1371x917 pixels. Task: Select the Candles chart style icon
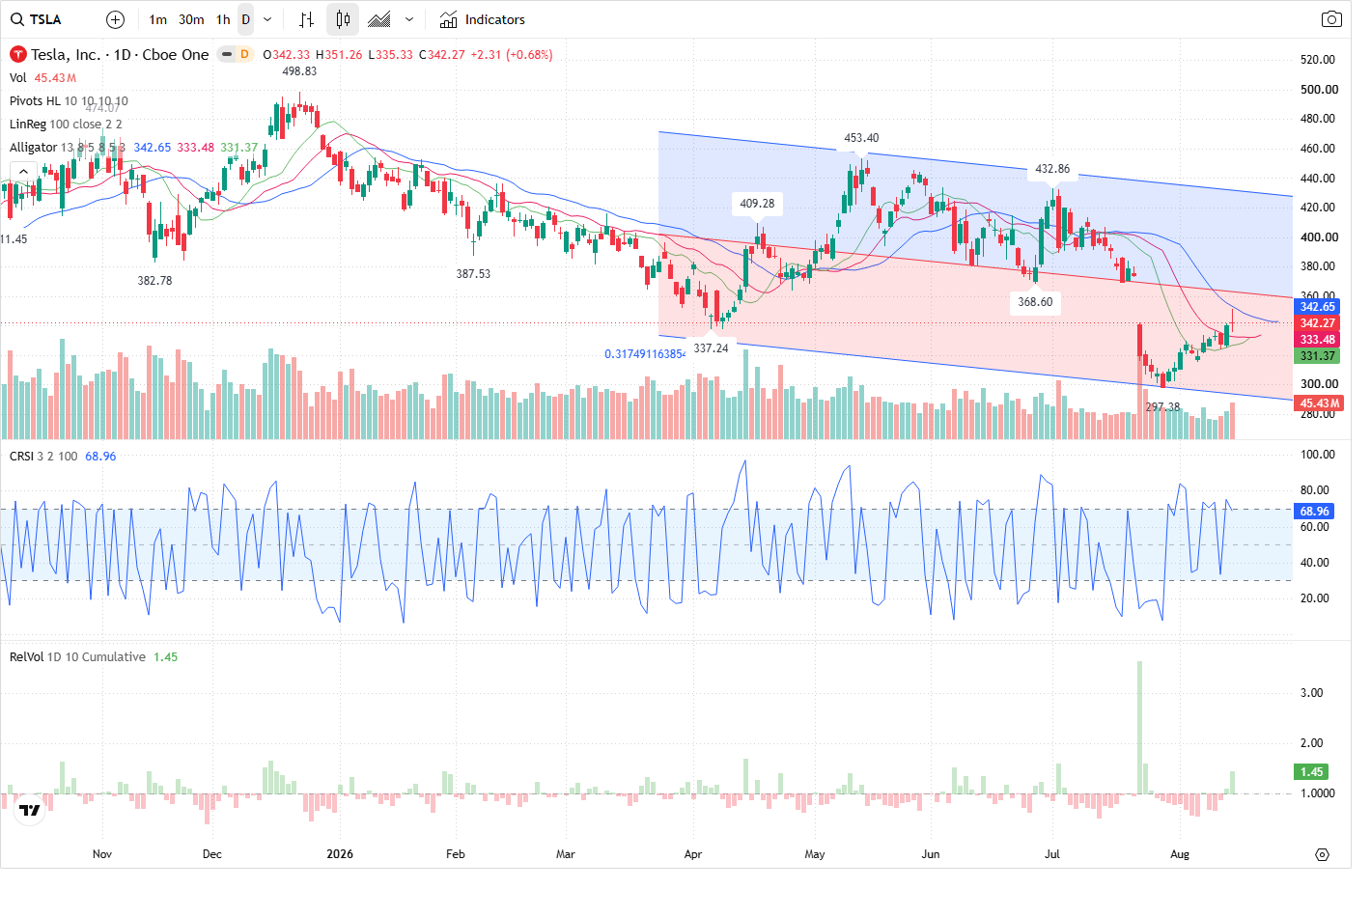click(x=343, y=19)
